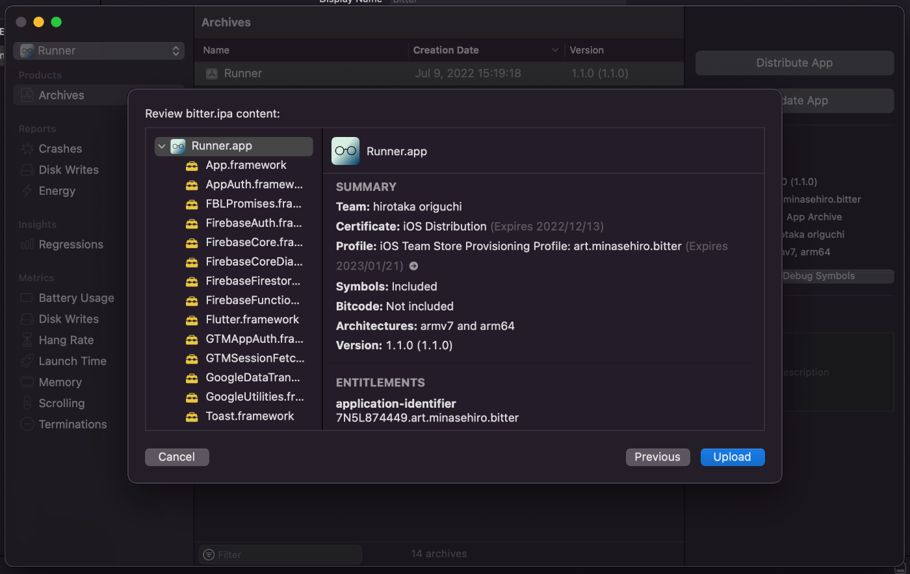Select the application-identifier entitlement value
Viewport: 910px width, 574px height.
427,418
